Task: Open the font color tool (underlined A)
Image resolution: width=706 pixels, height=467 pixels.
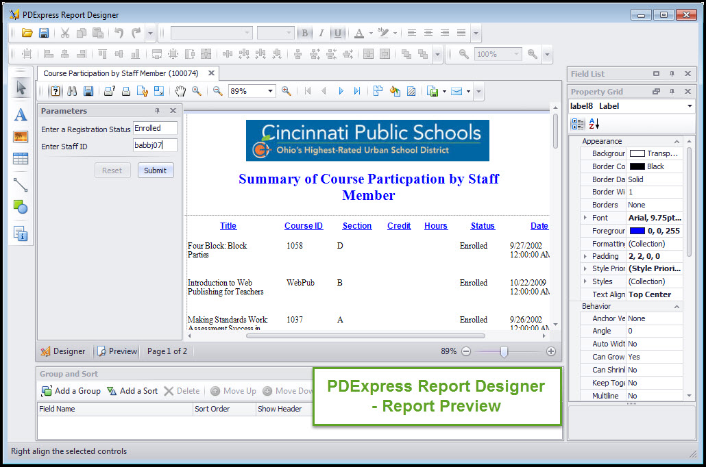Action: 359,33
